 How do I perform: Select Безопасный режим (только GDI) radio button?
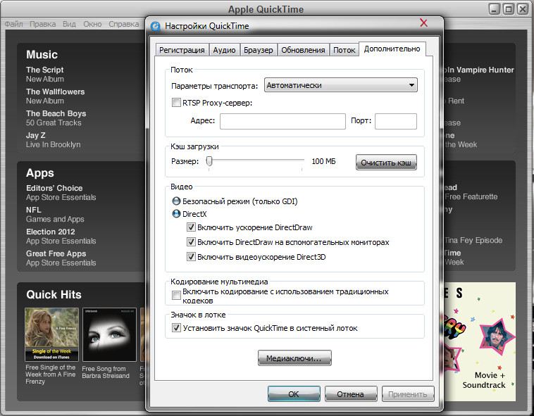[177, 201]
